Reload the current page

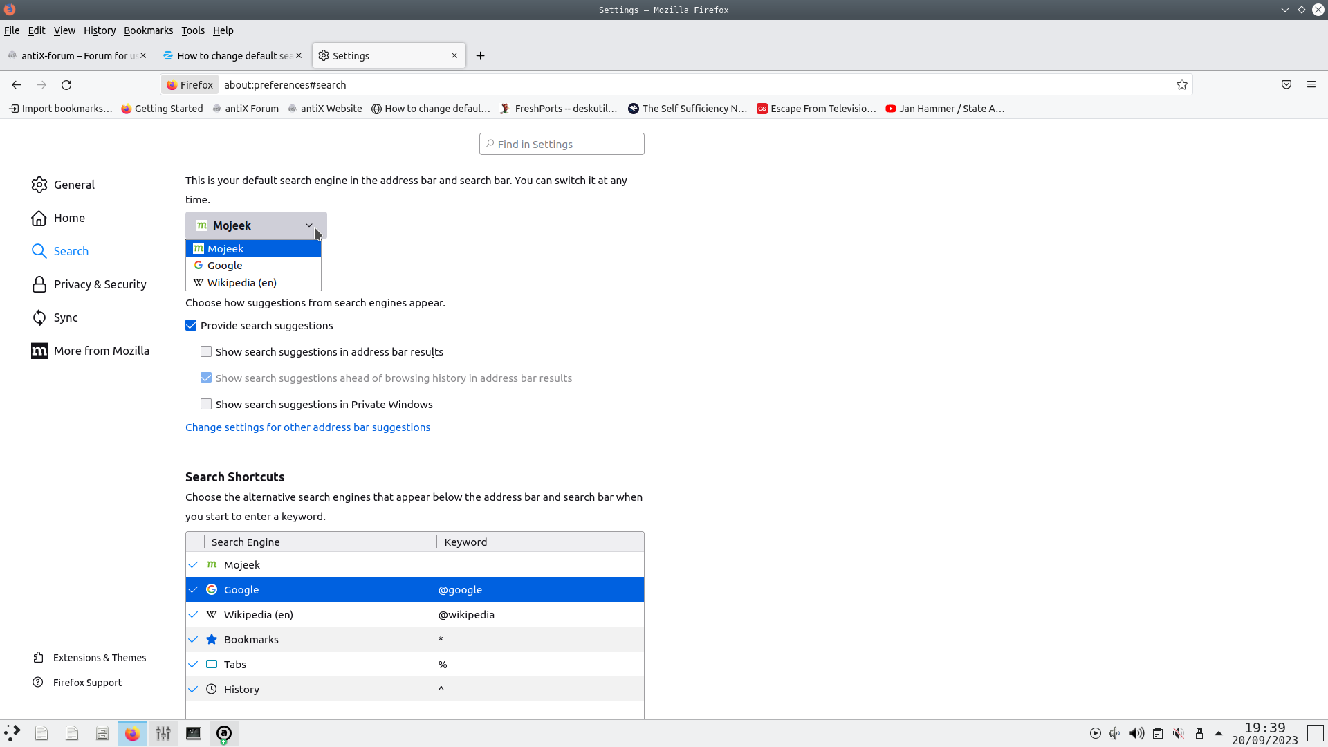(x=66, y=85)
